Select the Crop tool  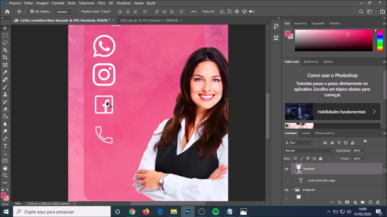pos(5,57)
